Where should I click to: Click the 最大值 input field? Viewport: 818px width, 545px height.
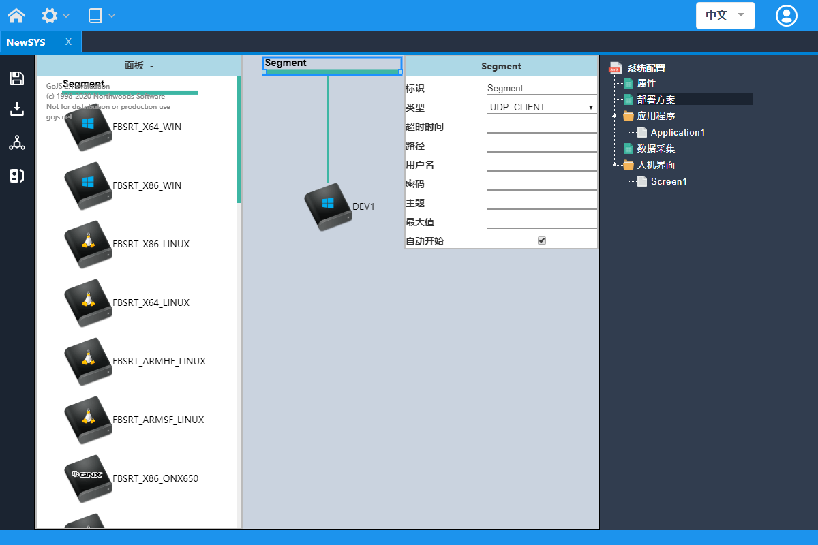(542, 221)
